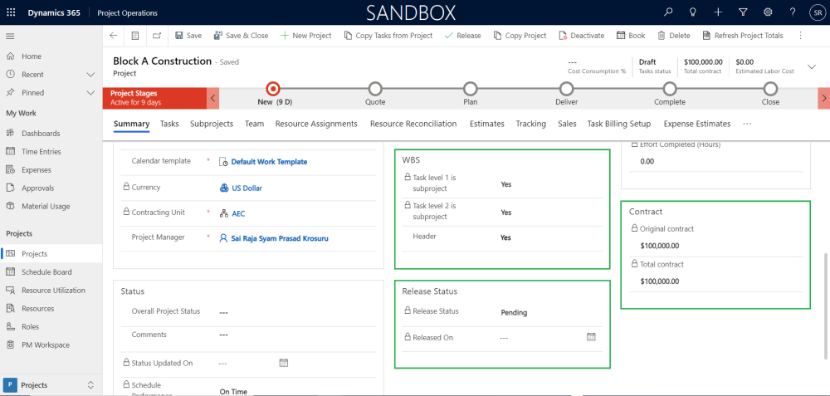Delete the project record

pyautogui.click(x=674, y=36)
